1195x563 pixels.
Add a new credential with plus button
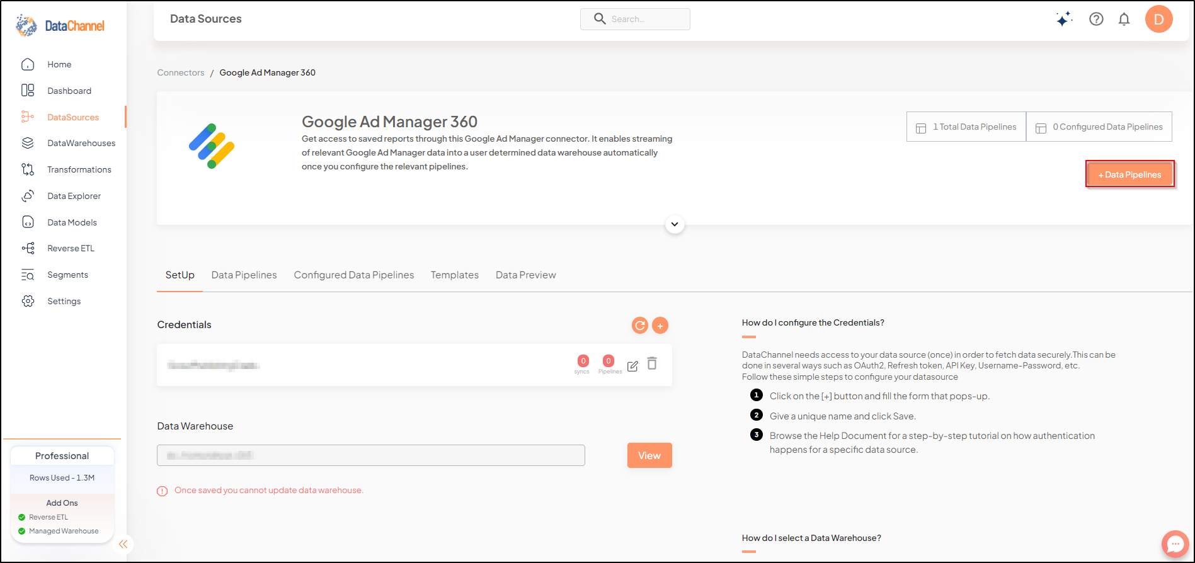(660, 325)
